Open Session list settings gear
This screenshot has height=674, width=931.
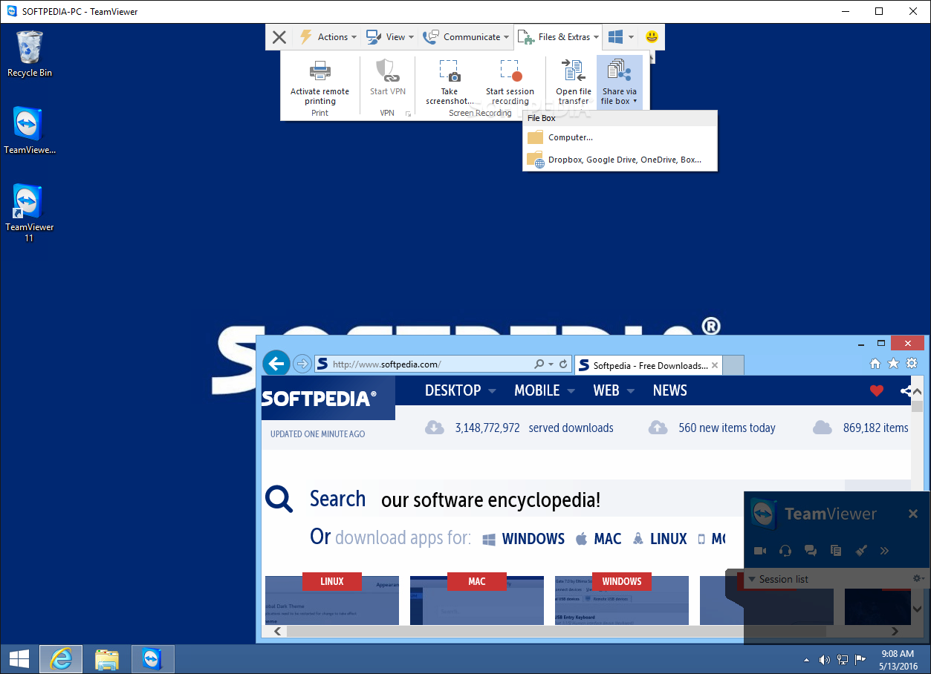point(918,578)
